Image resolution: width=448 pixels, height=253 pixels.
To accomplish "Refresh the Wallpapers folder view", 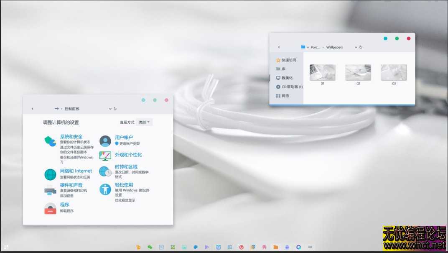I will click(x=361, y=47).
